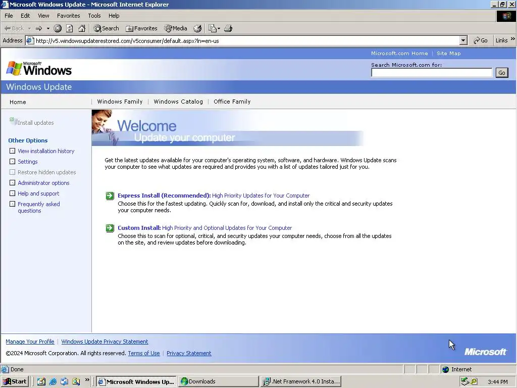The width and height of the screenshot is (517, 388).
Task: Launch Internet Explorer from Quick Launch
Action: point(53,381)
